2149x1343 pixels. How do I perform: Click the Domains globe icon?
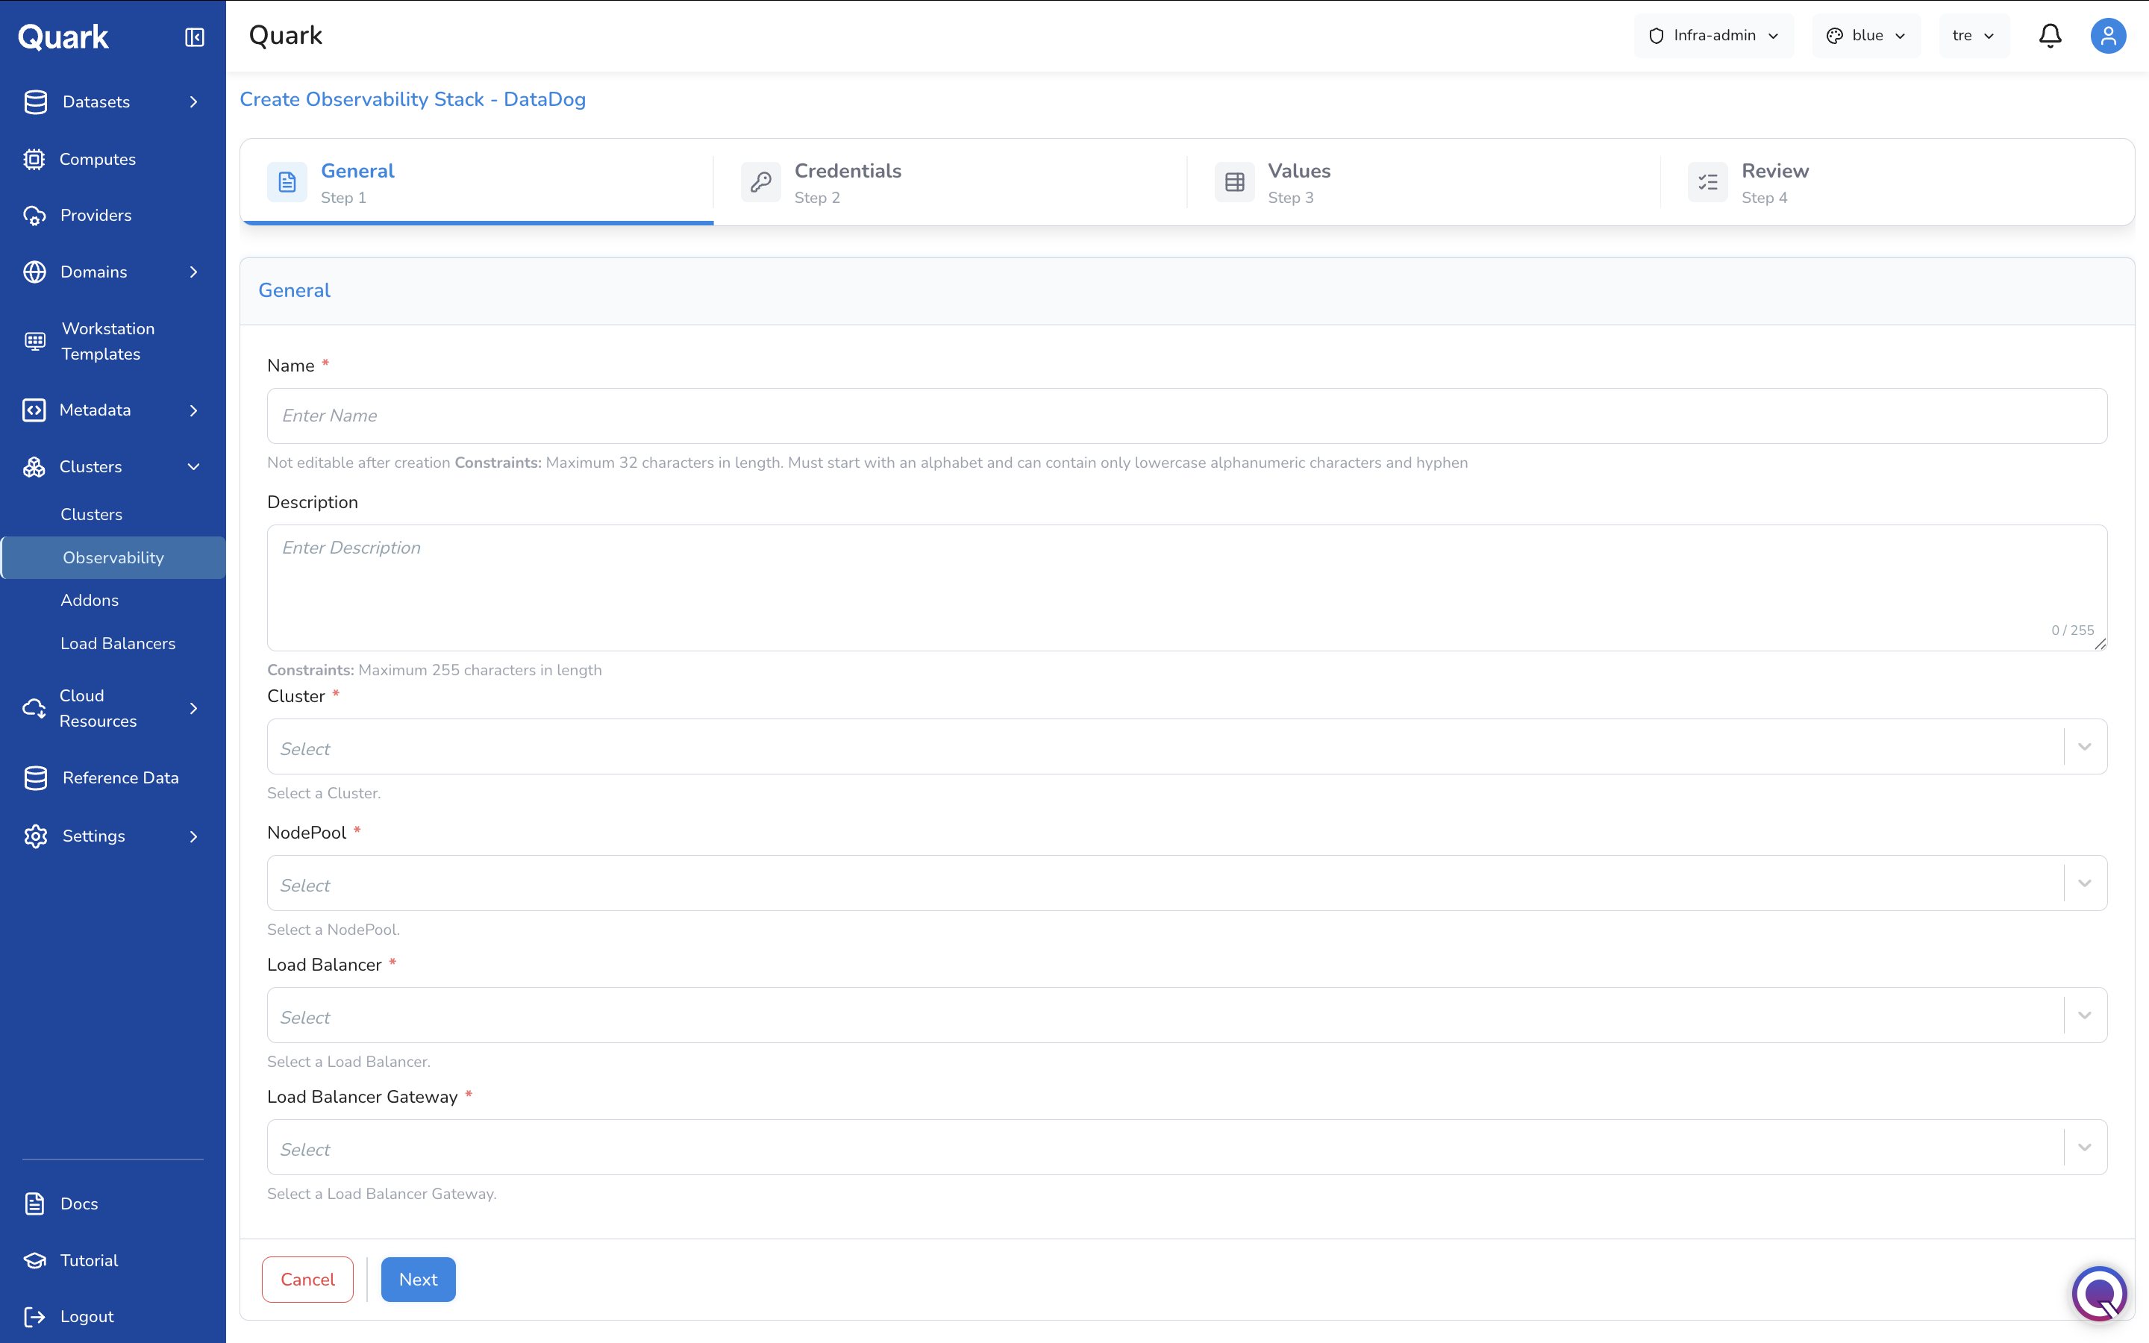click(x=34, y=272)
